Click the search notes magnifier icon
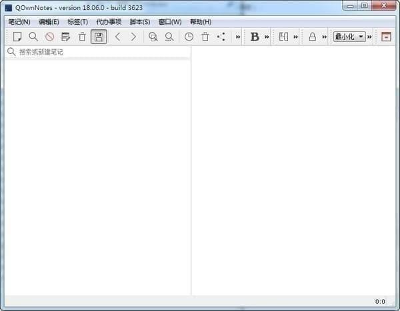The width and height of the screenshot is (400, 311). pyautogui.click(x=33, y=37)
